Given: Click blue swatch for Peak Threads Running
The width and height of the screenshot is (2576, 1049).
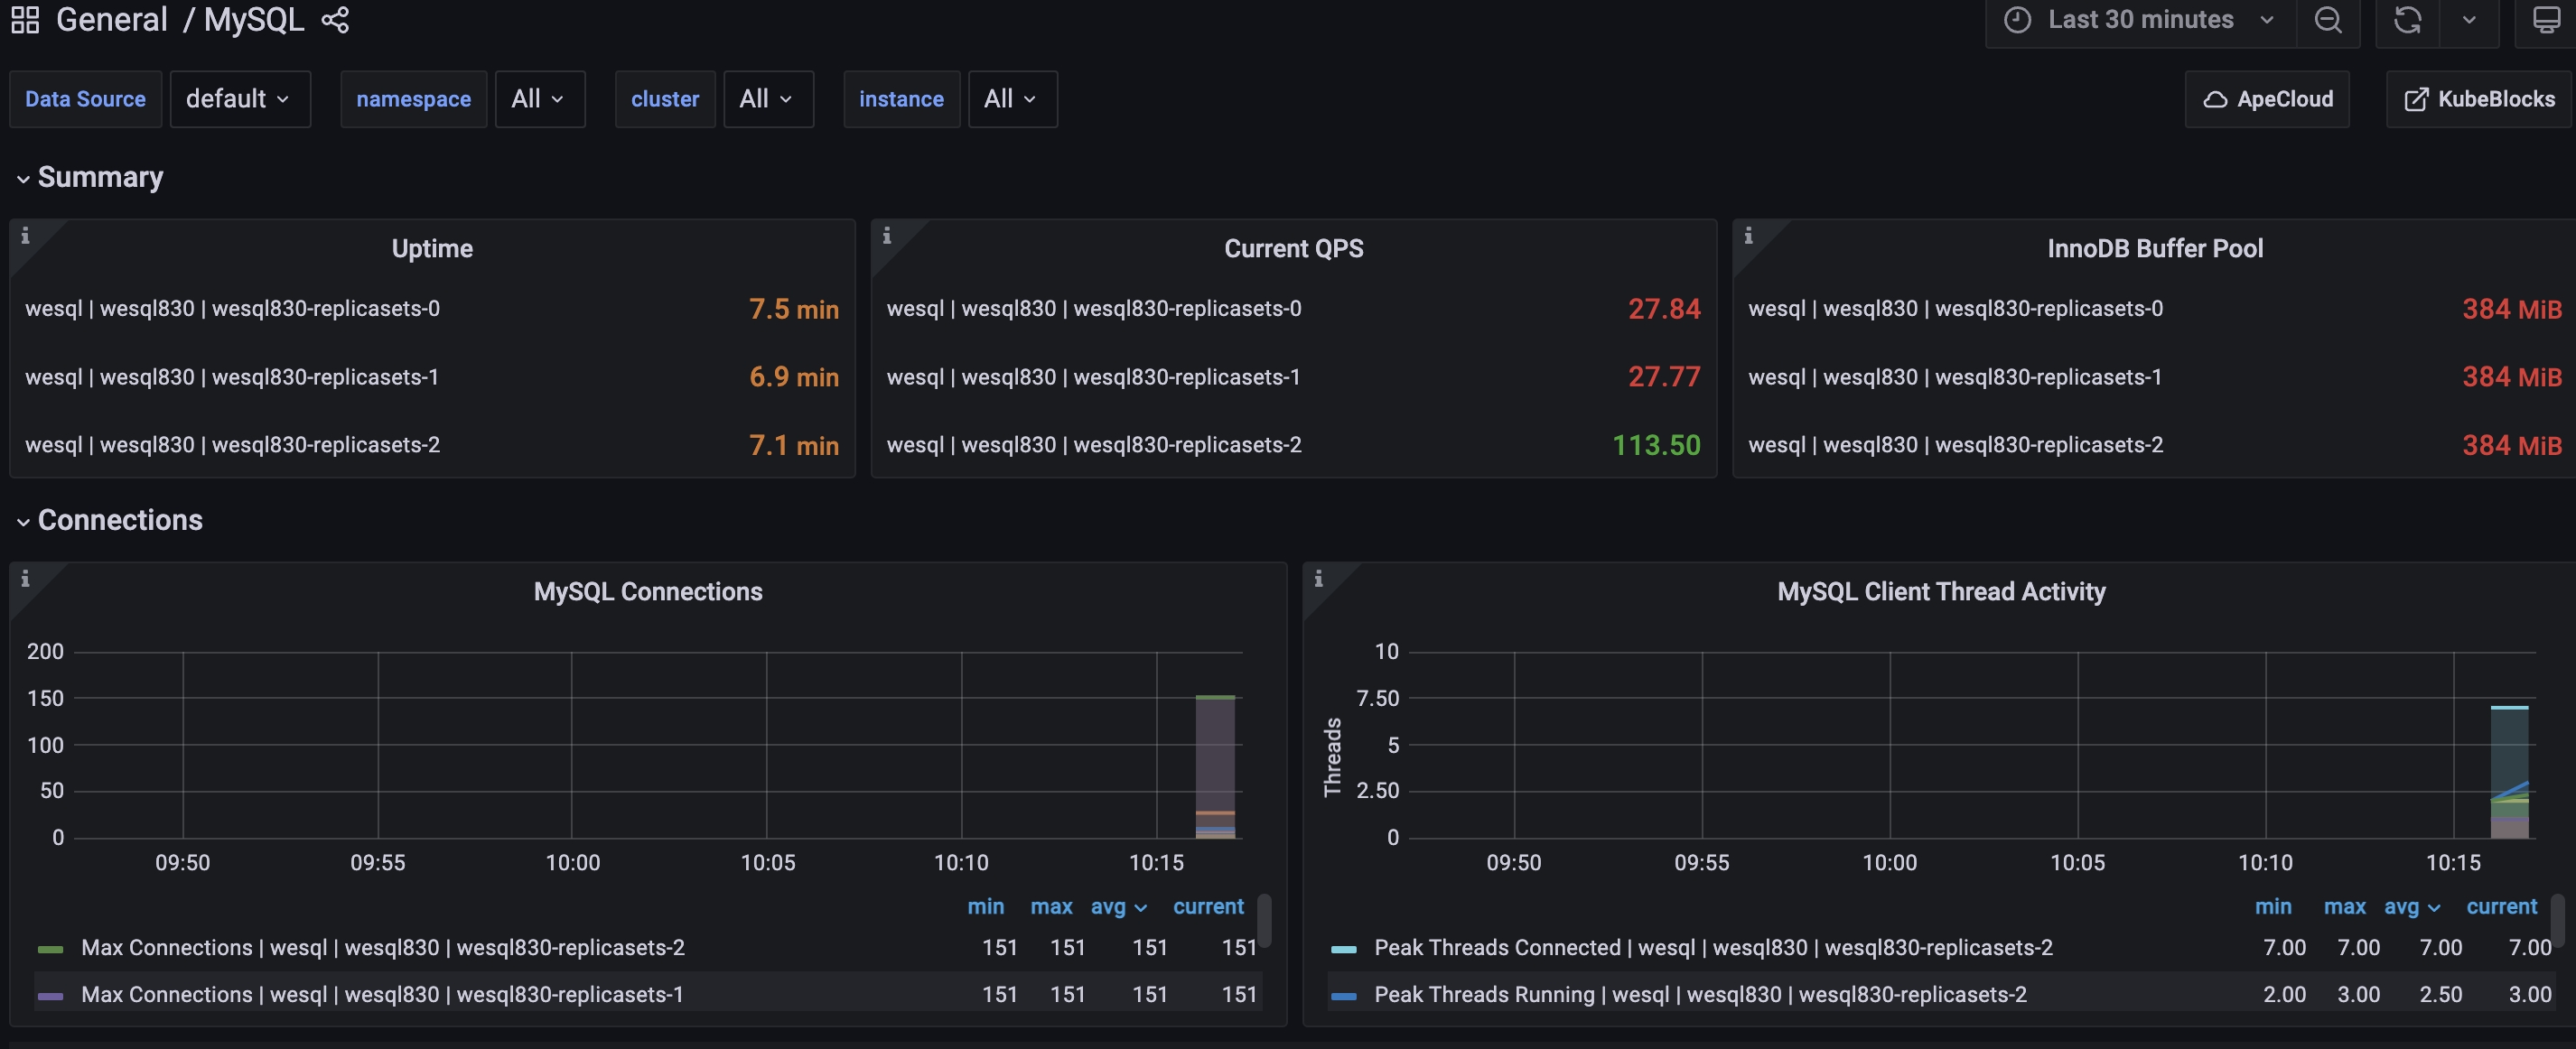Looking at the screenshot, I should 1343,995.
